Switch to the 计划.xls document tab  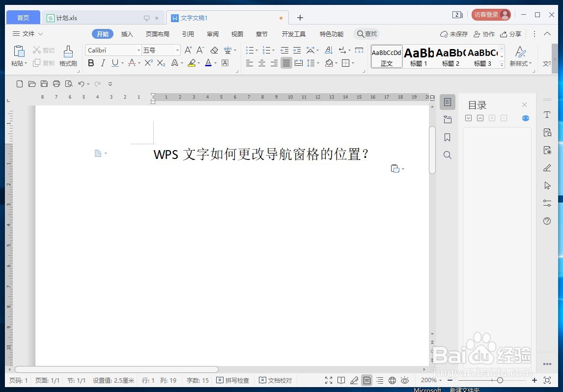103,18
